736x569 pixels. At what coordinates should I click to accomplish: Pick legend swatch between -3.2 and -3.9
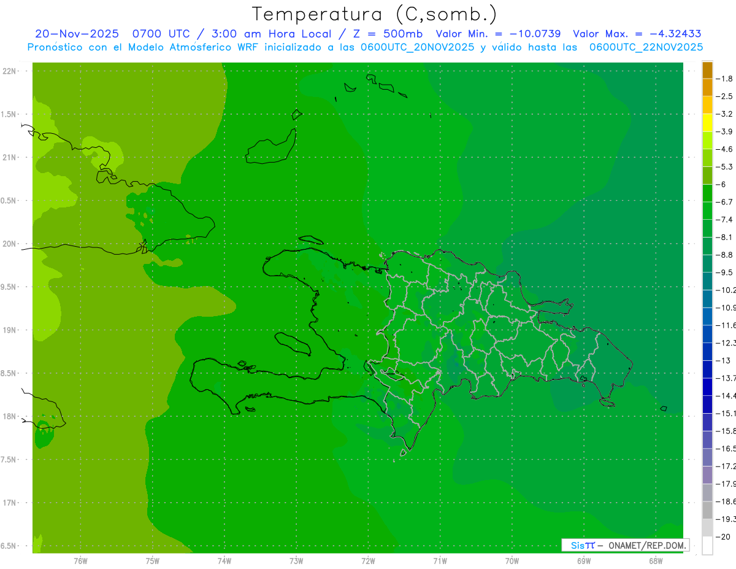707,123
